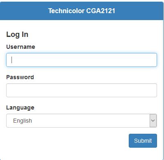Expand the chevron arrow of Language selector
The height and width of the screenshot is (160, 164).
click(153, 121)
